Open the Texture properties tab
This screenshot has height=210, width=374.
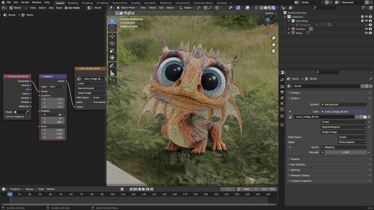(x=282, y=125)
